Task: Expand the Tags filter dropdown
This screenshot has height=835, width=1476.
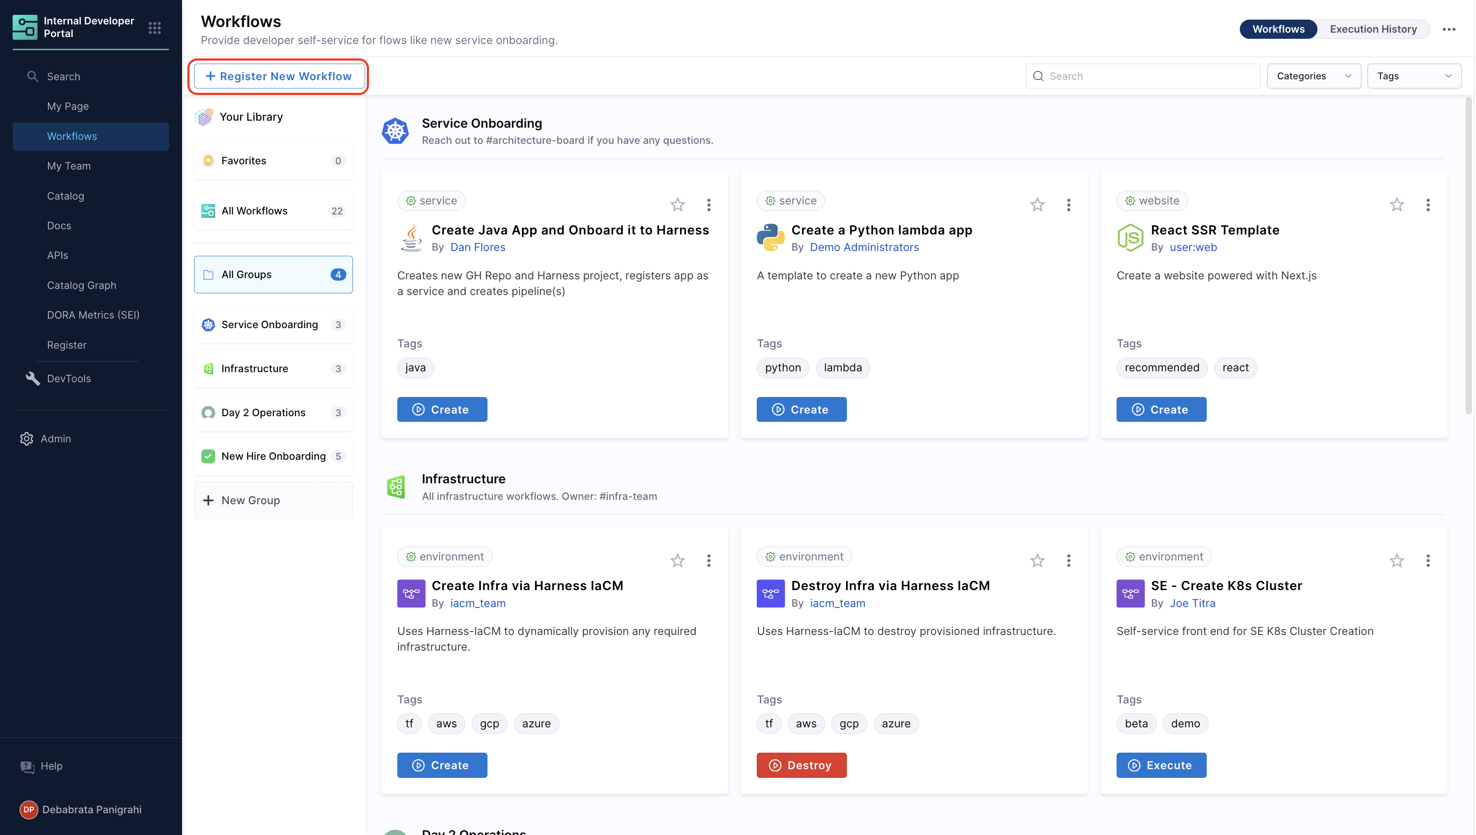Action: click(x=1414, y=76)
